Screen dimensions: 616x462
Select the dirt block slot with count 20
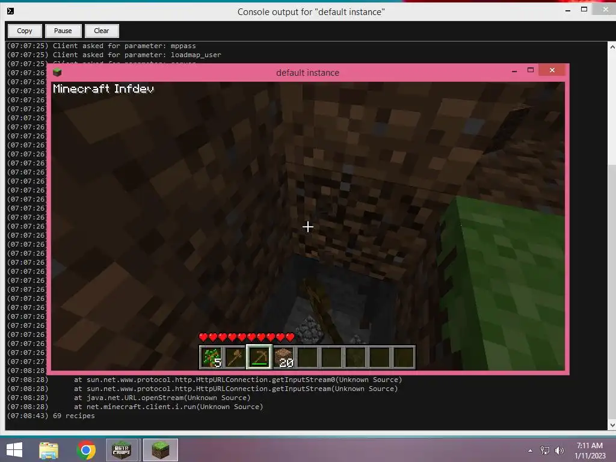coord(284,357)
